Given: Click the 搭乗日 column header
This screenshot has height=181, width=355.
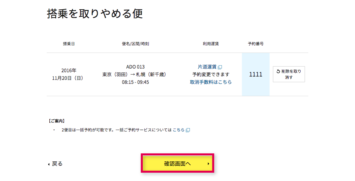Looking at the screenshot, I should click(69, 44).
